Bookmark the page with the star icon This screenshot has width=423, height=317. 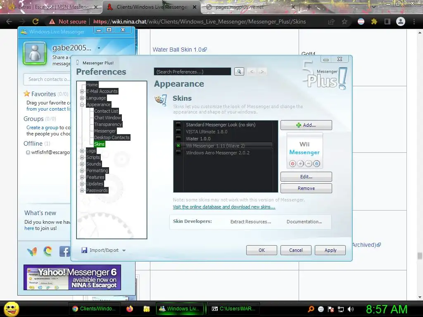coord(344,21)
